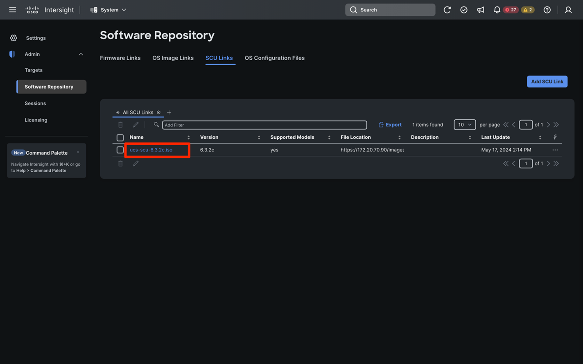583x364 pixels.
Task: Refresh the page with reload icon
Action: click(447, 10)
